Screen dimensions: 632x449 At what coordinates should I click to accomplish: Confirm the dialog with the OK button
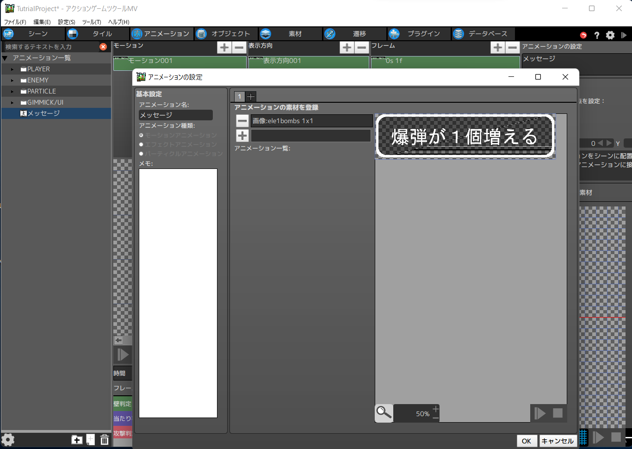tap(527, 441)
